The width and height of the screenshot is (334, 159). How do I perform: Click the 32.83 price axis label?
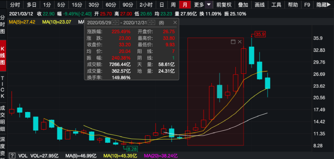[x=319, y=50]
